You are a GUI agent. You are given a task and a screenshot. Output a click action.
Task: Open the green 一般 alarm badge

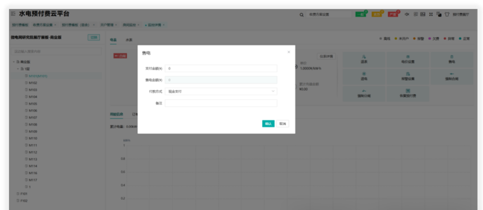[x=361, y=14]
